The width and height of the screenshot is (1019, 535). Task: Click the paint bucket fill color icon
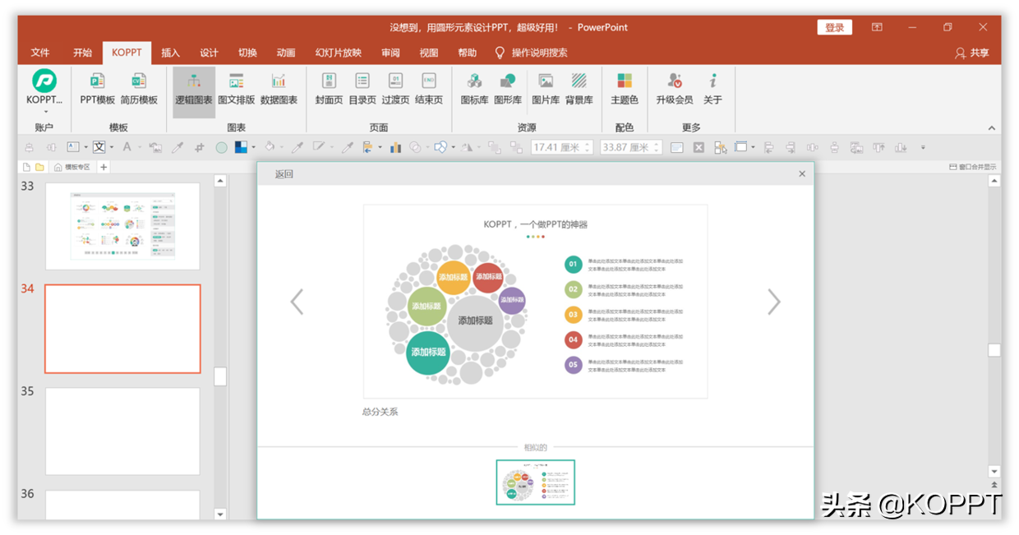pos(269,147)
